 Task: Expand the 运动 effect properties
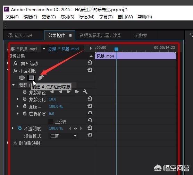8,63
